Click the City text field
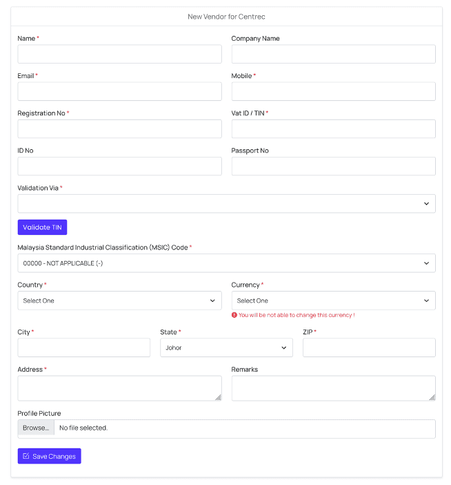 tap(83, 348)
